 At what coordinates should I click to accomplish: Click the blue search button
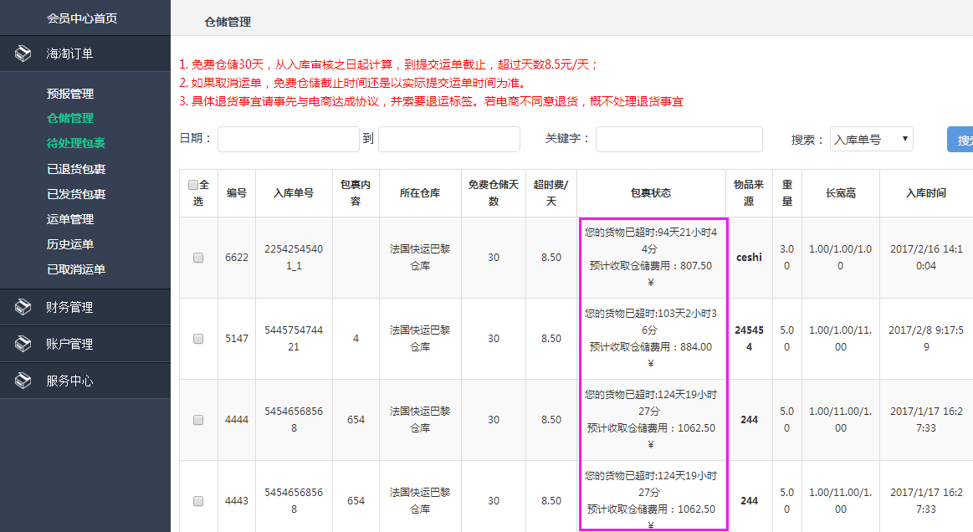pyautogui.click(x=960, y=140)
